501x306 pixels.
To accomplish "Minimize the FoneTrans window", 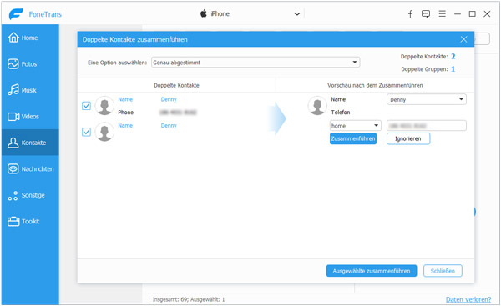I will point(458,13).
